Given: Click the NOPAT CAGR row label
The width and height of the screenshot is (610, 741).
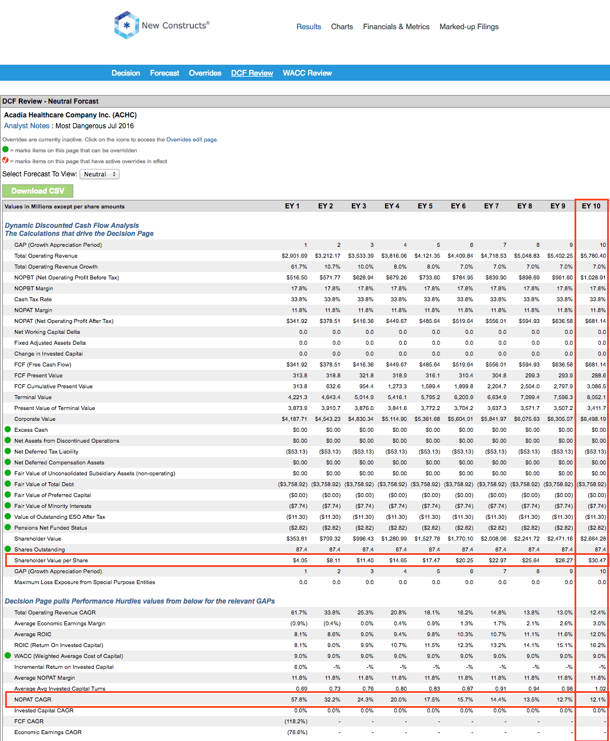Looking at the screenshot, I should click(x=33, y=699).
